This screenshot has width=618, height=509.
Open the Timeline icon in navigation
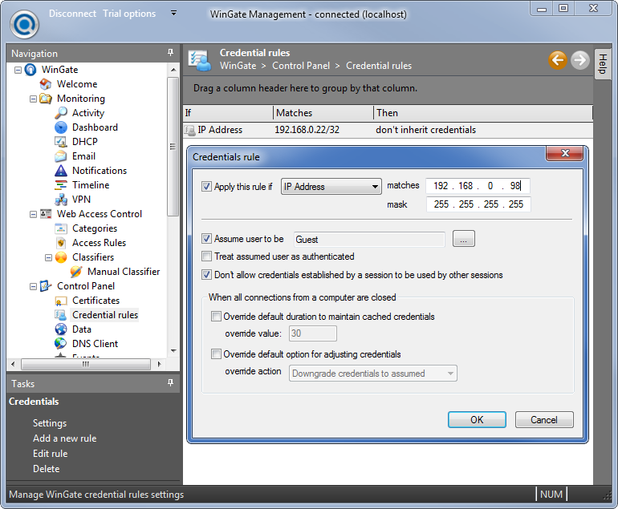coord(61,185)
